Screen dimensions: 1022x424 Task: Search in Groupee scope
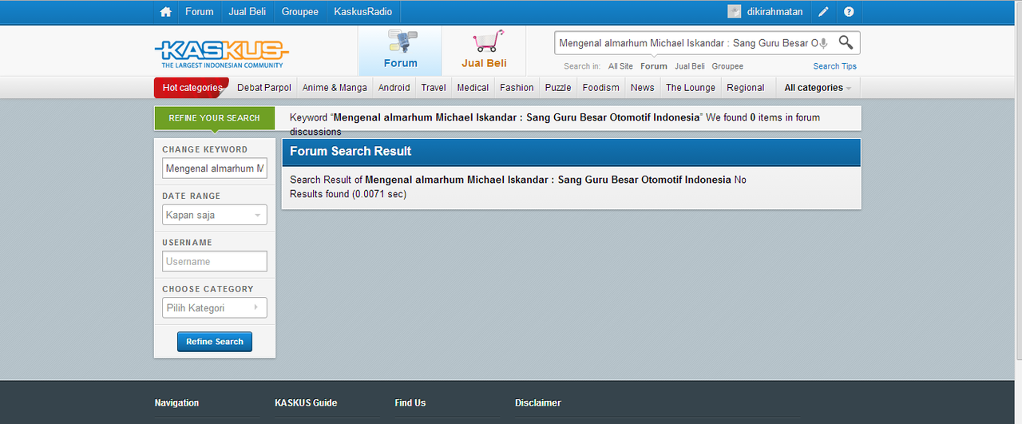tap(727, 66)
